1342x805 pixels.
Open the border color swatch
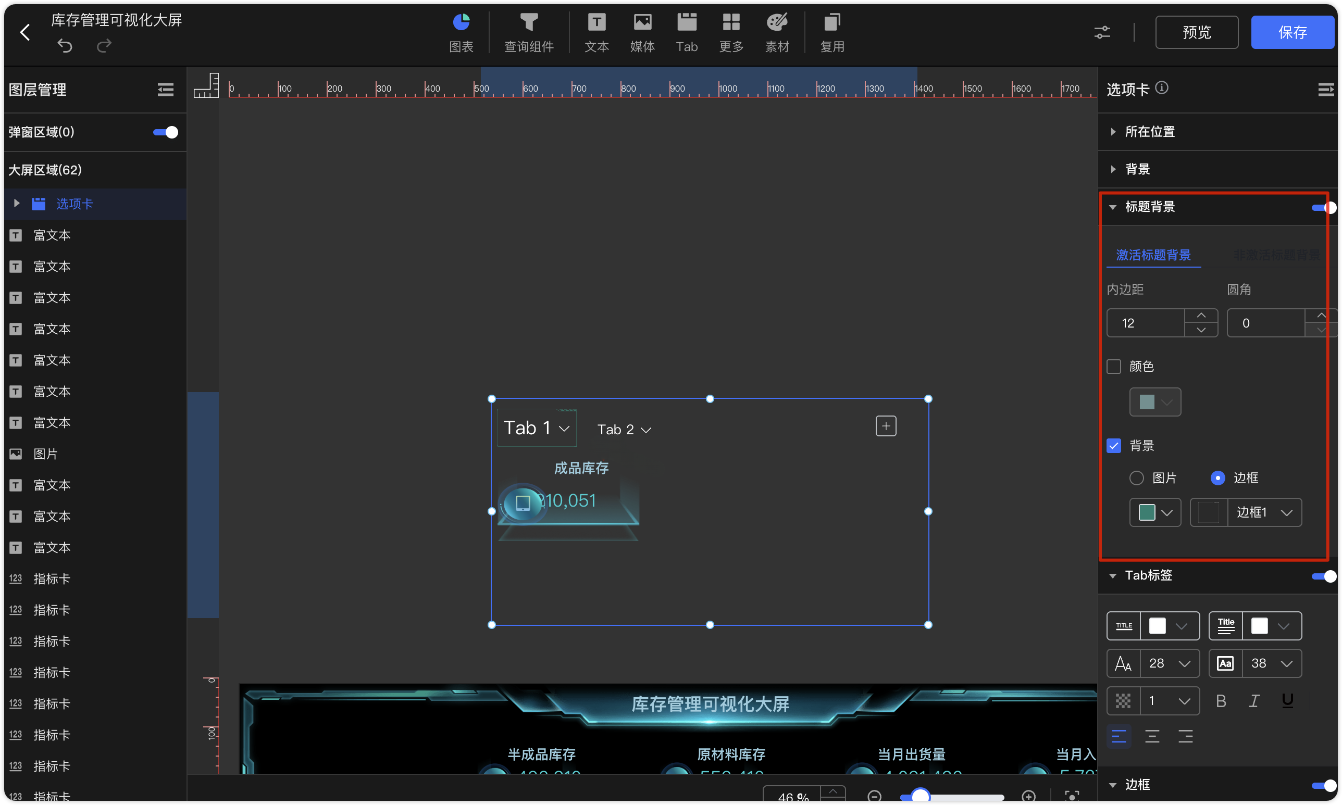[x=1155, y=512]
